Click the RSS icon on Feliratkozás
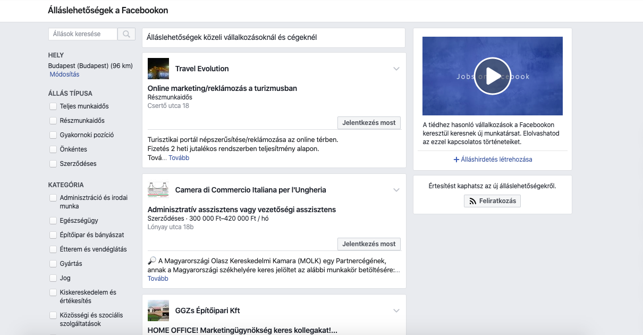Image resolution: width=643 pixels, height=335 pixels. pos(473,202)
